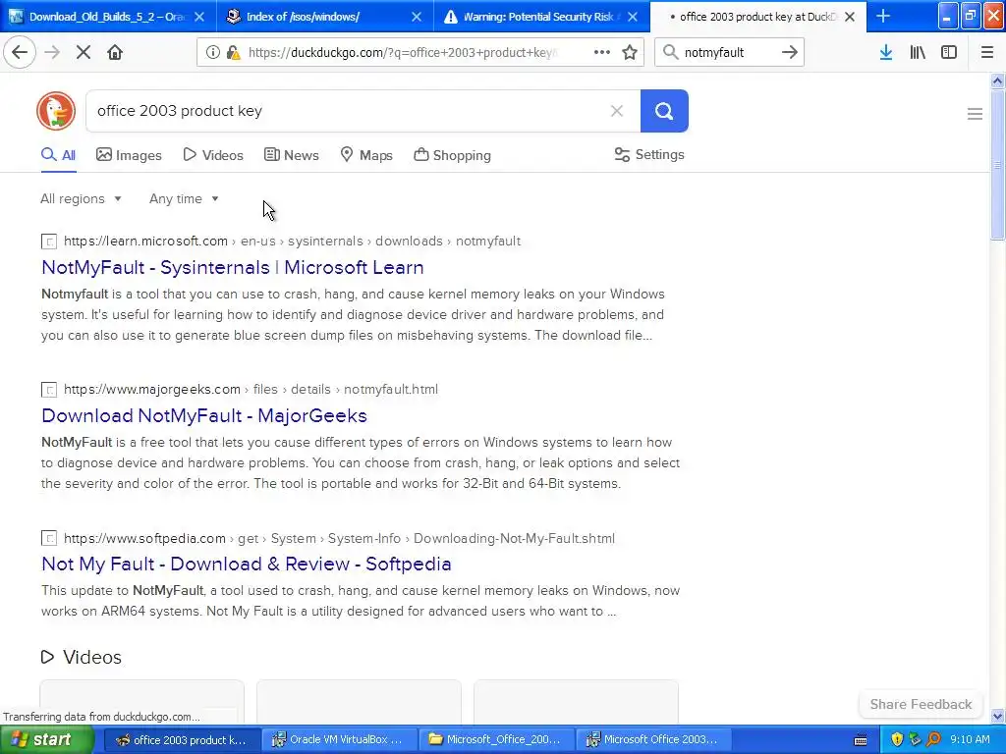Image resolution: width=1006 pixels, height=754 pixels.
Task: Clear the DuckDuckGo search field
Action: [x=617, y=111]
